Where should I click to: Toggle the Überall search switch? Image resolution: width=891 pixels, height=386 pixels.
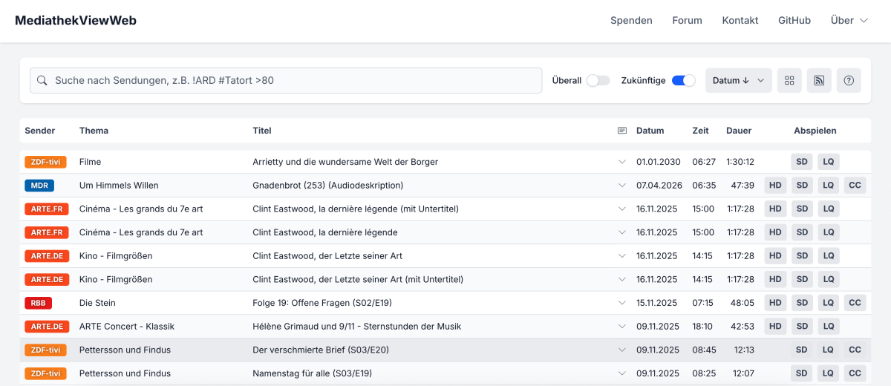(598, 80)
